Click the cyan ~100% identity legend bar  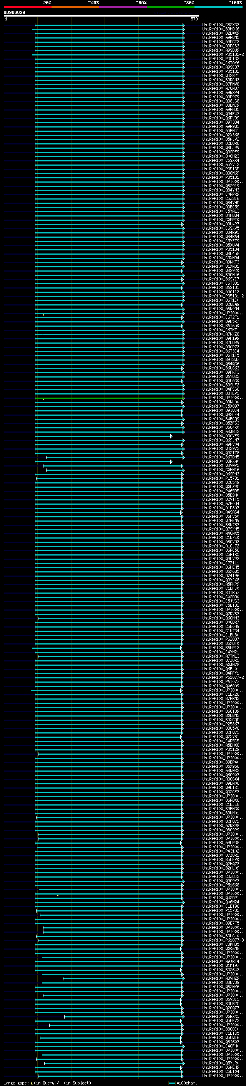pos(218,7)
